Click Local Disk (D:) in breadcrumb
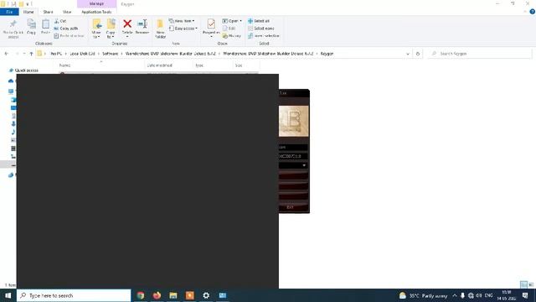536x302 pixels. (82, 54)
